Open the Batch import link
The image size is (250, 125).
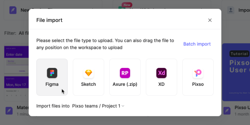[x=197, y=44]
